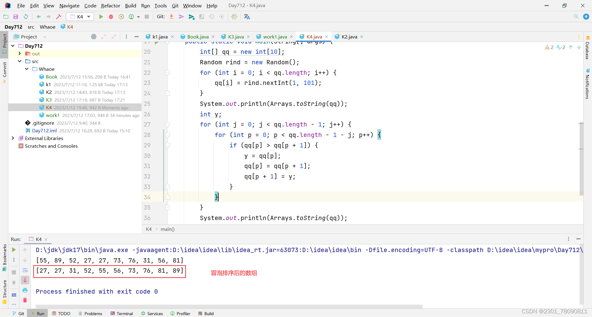Click the Save All toolbar icon

coord(16,17)
